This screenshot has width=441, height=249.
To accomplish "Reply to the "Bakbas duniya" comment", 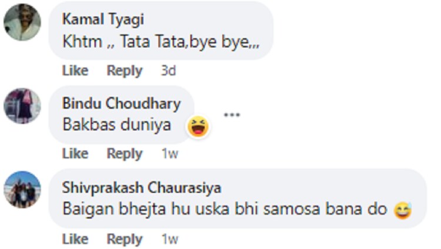I will click(x=124, y=154).
